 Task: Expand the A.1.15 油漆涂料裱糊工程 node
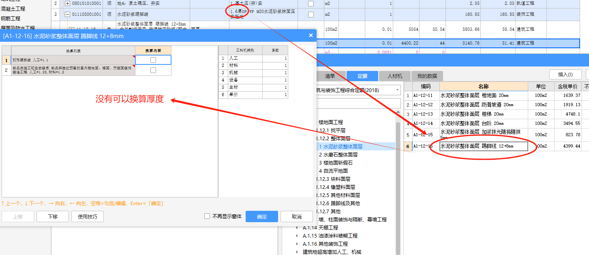(298, 236)
